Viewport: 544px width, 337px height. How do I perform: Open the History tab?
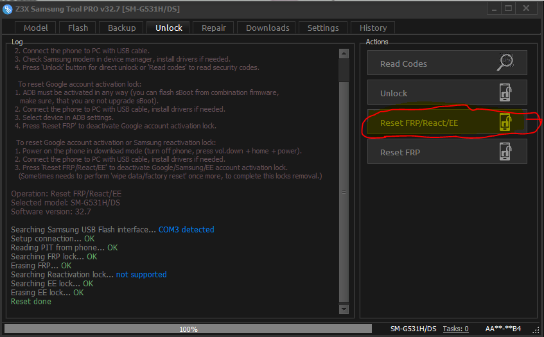click(x=373, y=28)
